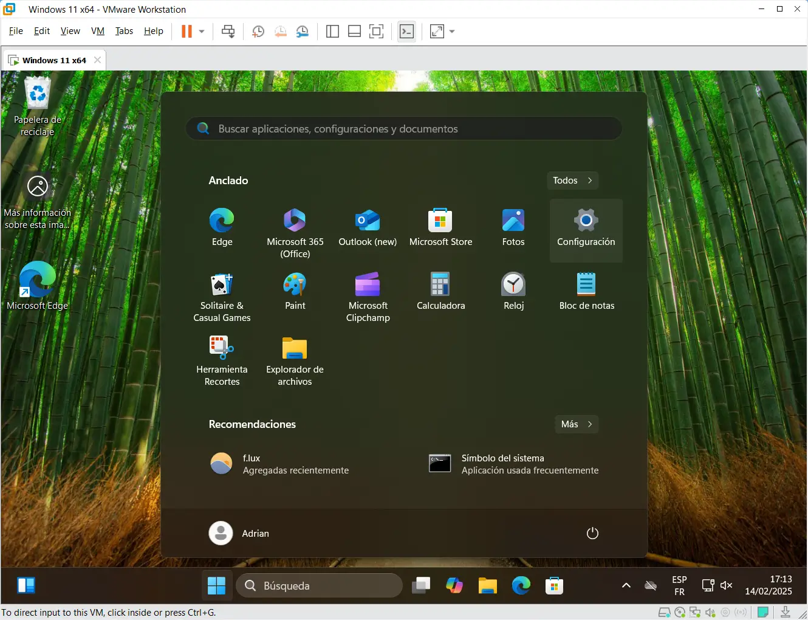Toggle the VMware library sidebar panel

point(332,31)
